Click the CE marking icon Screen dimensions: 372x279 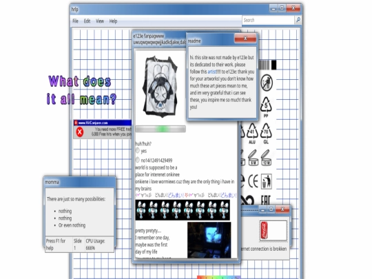coord(253,181)
